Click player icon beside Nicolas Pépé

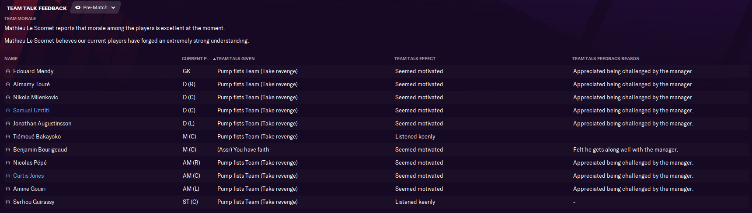point(8,163)
